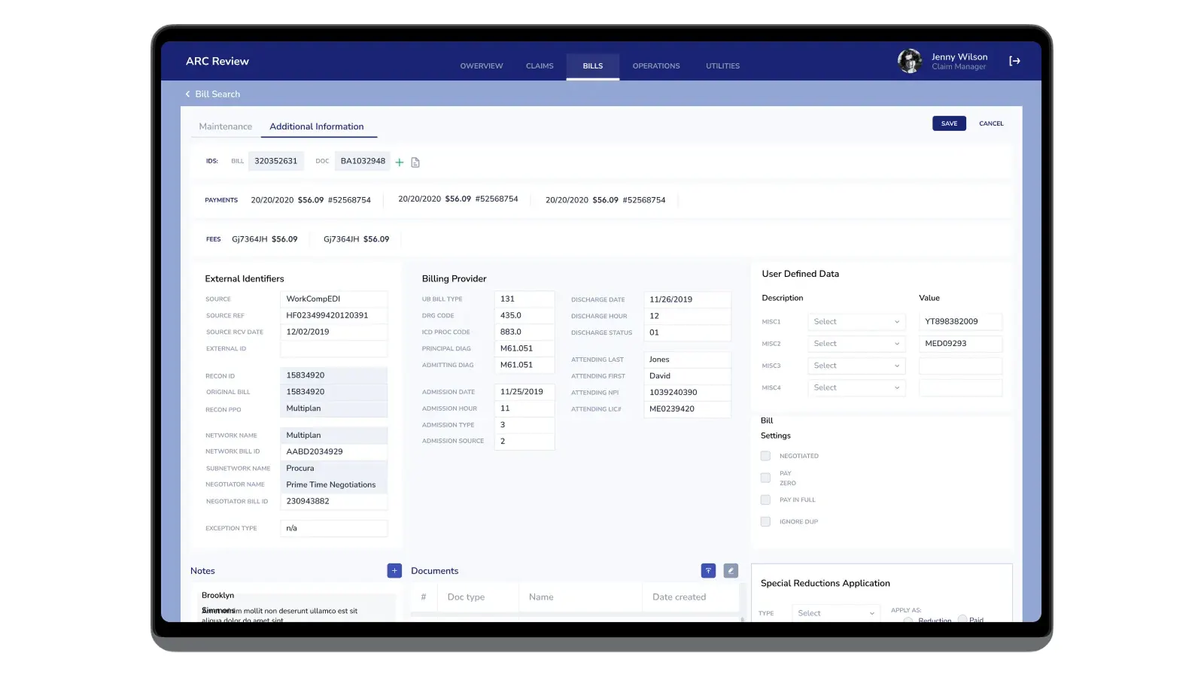Image resolution: width=1204 pixels, height=677 pixels.
Task: Click the Source Ref field HF023499420120391
Action: tap(333, 316)
